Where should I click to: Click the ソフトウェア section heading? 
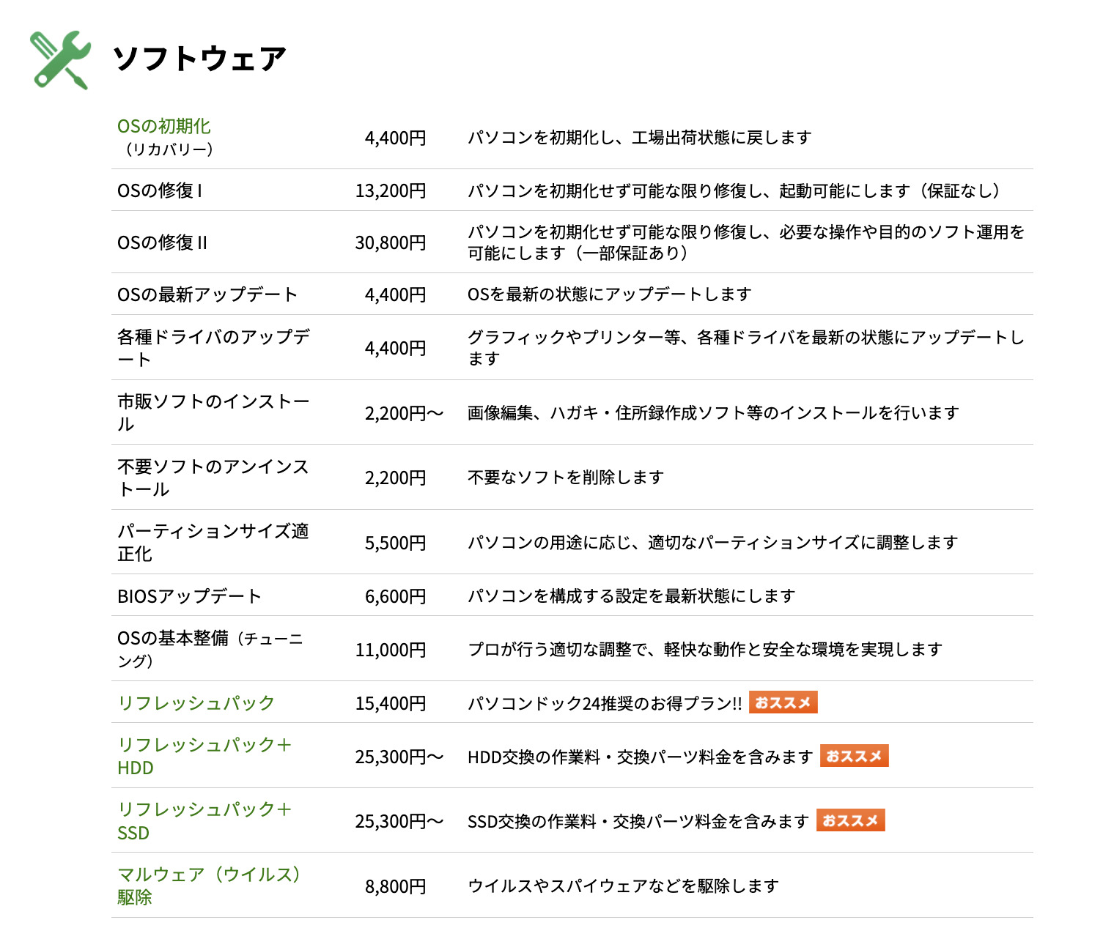click(199, 59)
